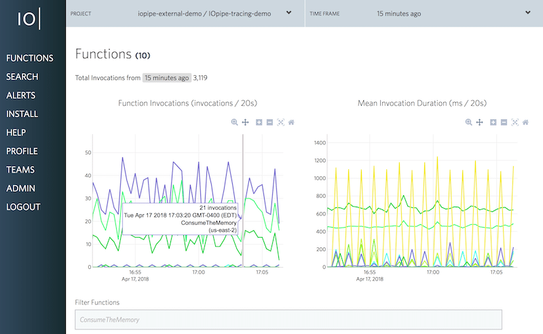The height and width of the screenshot is (334, 543).
Task: Select the pan tool on the Mean Invocation Duration chart
Action: pos(479,123)
